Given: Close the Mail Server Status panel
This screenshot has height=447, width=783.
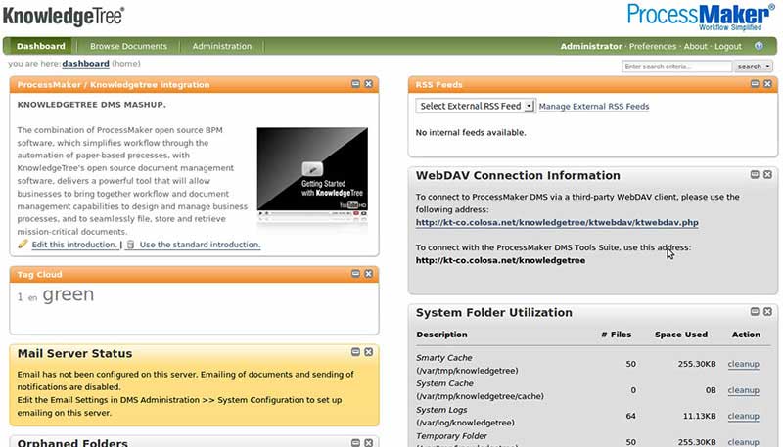Looking at the screenshot, I should pyautogui.click(x=369, y=352).
